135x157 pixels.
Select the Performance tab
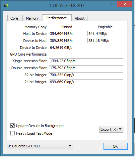(57, 18)
